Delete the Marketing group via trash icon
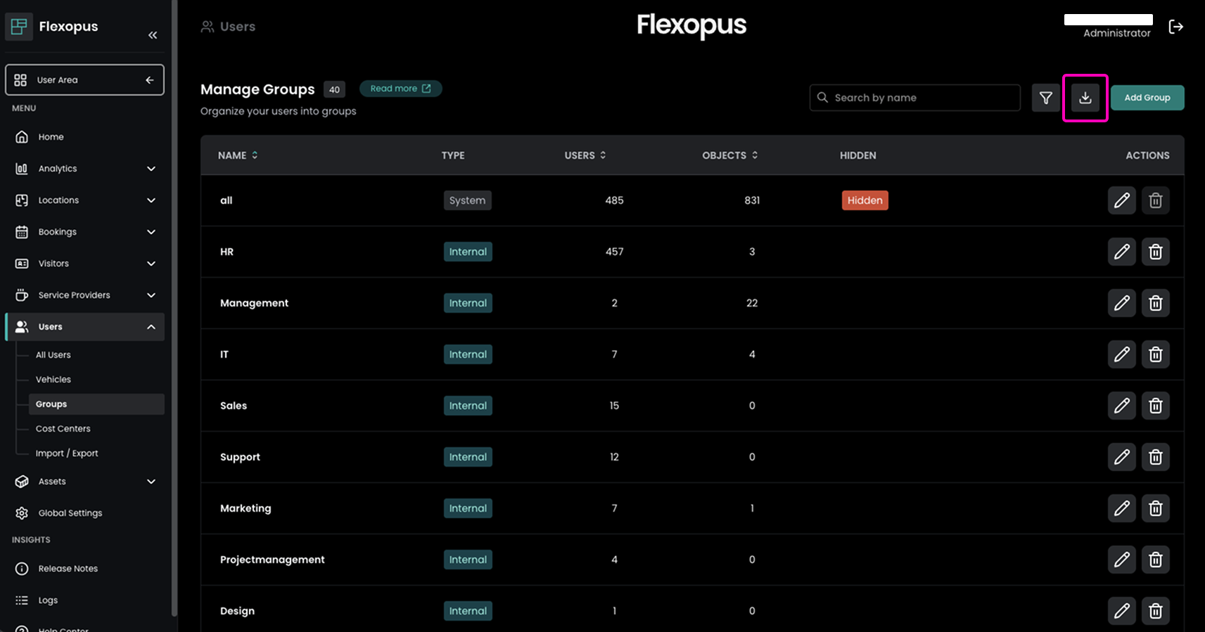Image resolution: width=1205 pixels, height=632 pixels. coord(1155,508)
